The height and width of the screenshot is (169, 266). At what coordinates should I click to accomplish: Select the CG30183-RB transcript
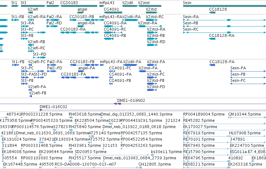[x=84, y=20]
